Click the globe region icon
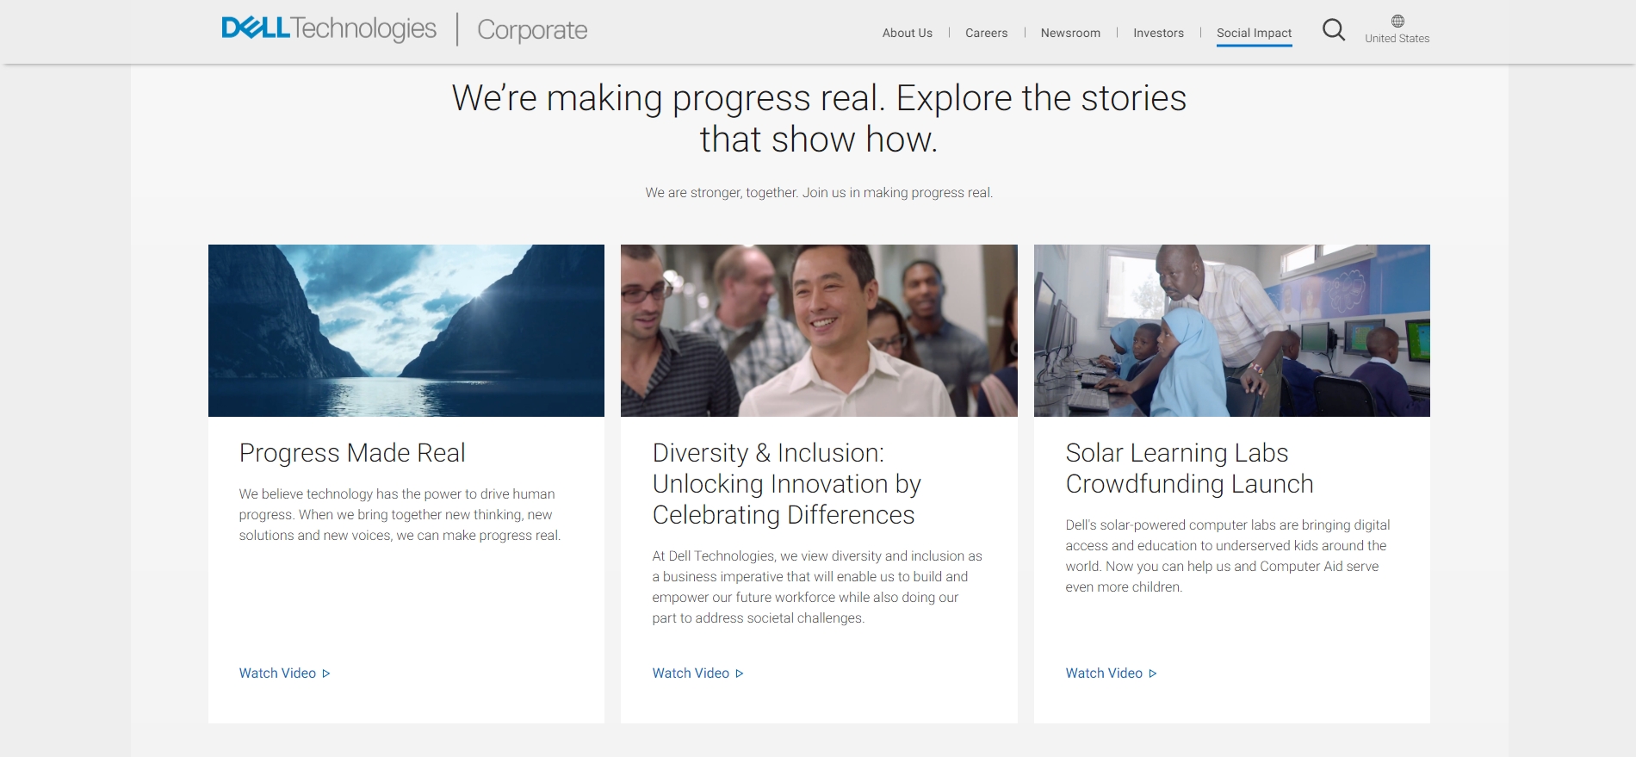Image resolution: width=1636 pixels, height=757 pixels. click(x=1397, y=22)
